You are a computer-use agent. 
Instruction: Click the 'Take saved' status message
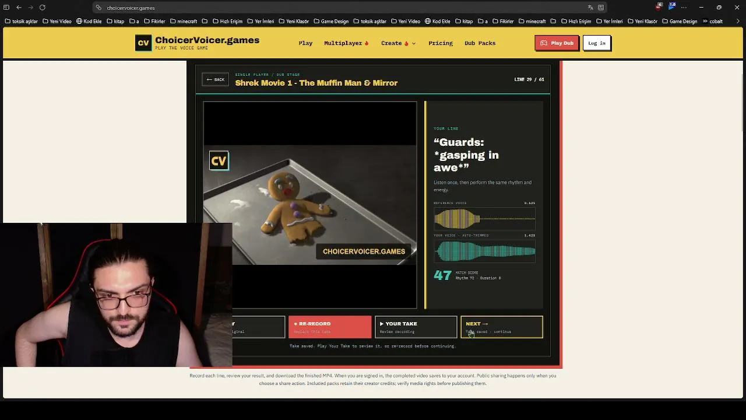tap(372, 346)
